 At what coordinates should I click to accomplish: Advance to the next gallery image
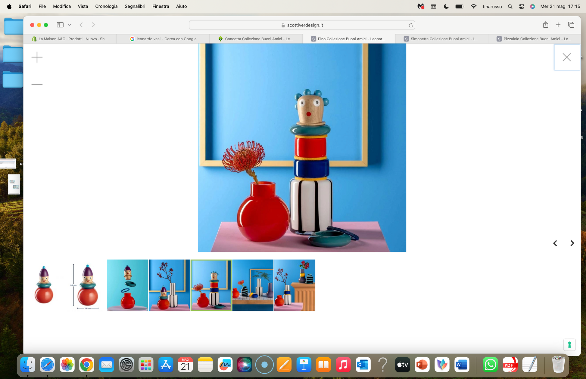tap(572, 243)
